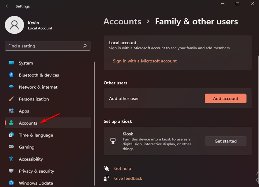Click the Personalization paintbrush icon

tap(11, 99)
